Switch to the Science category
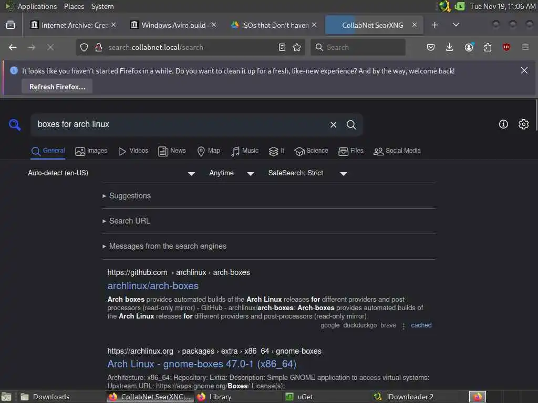 point(311,151)
